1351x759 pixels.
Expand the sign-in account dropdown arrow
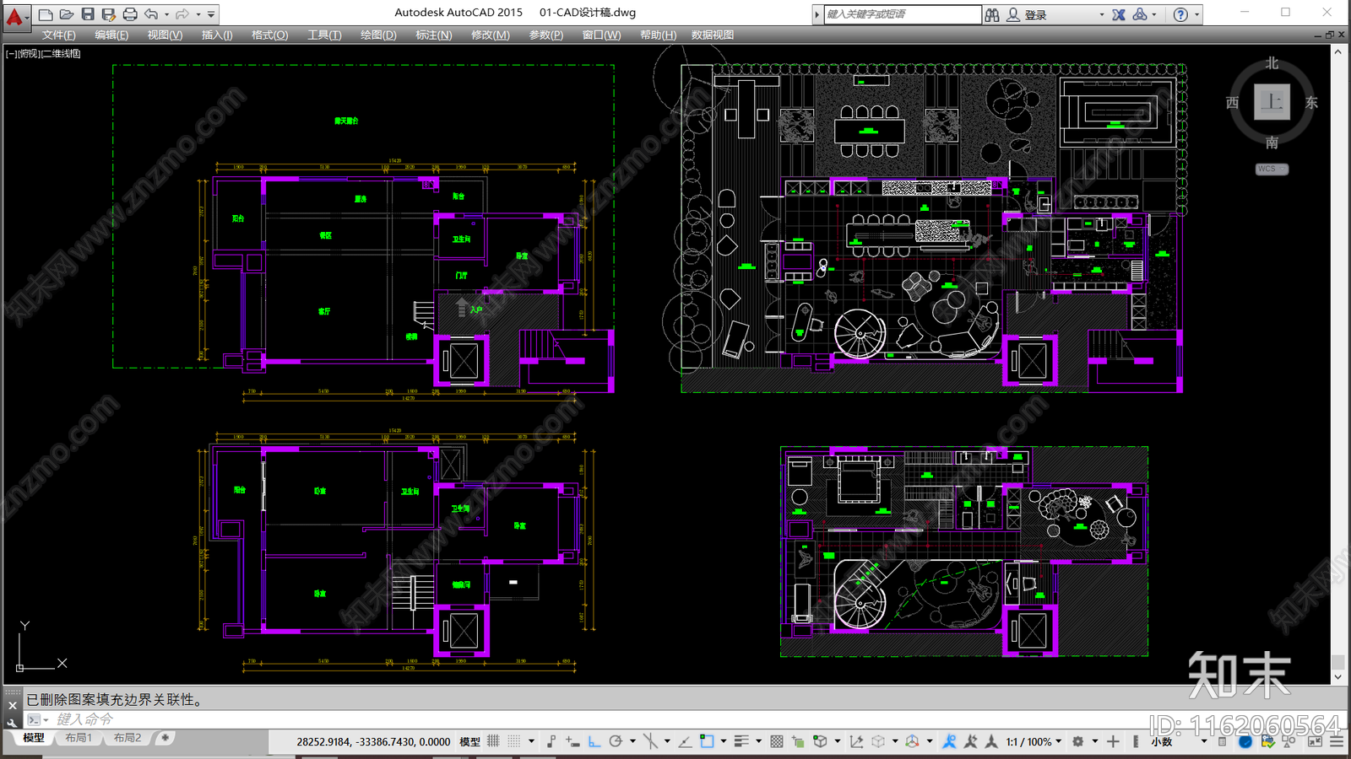[1101, 14]
